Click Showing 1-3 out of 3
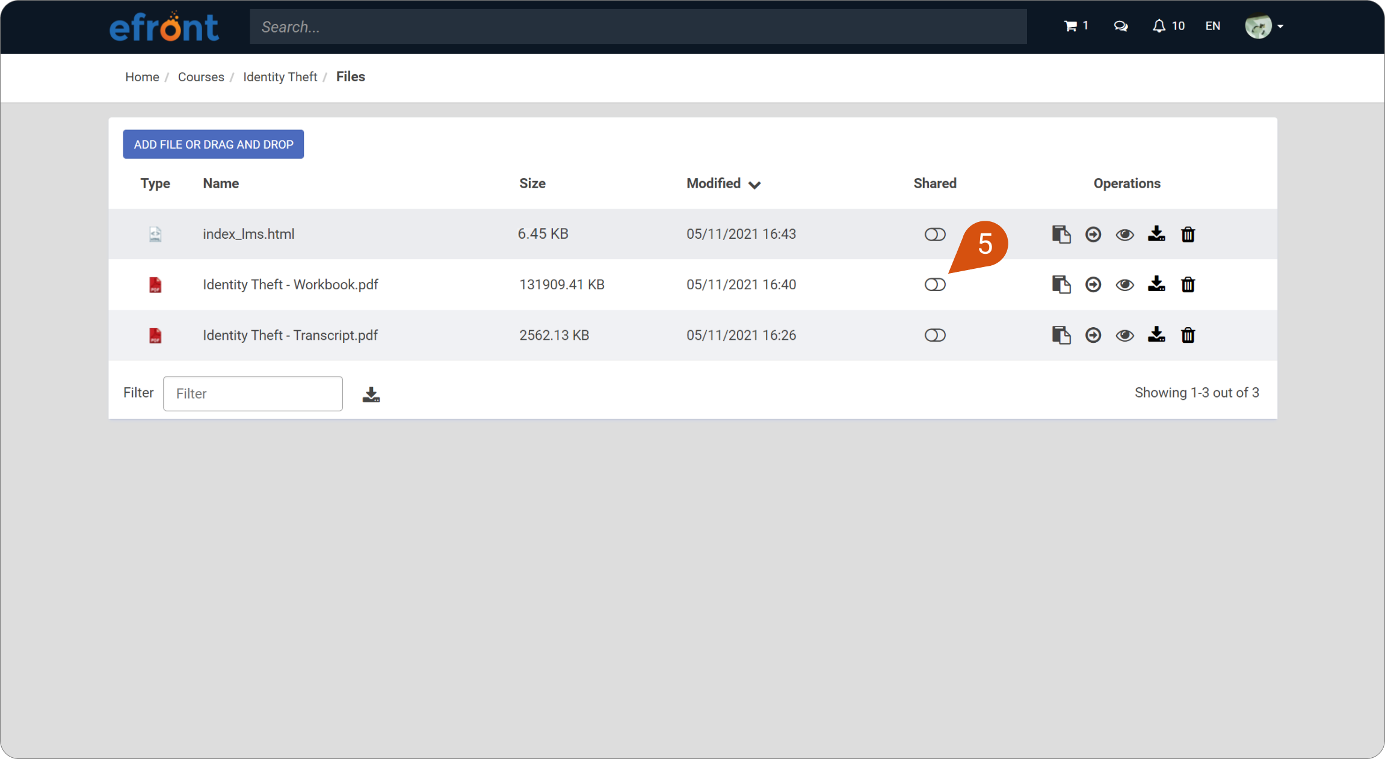Screen dimensions: 1385x759 pos(1197,393)
